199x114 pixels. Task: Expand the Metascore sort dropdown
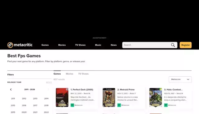180,79
